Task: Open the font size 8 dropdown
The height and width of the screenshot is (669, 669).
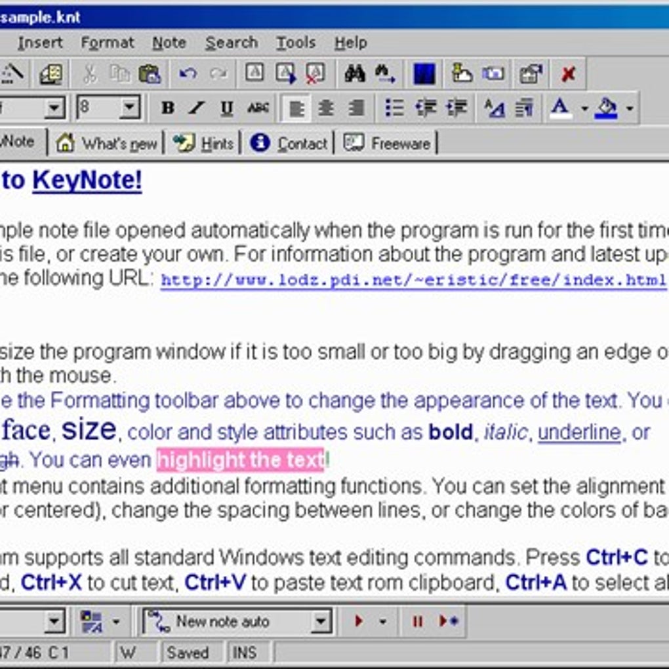Action: 129,108
